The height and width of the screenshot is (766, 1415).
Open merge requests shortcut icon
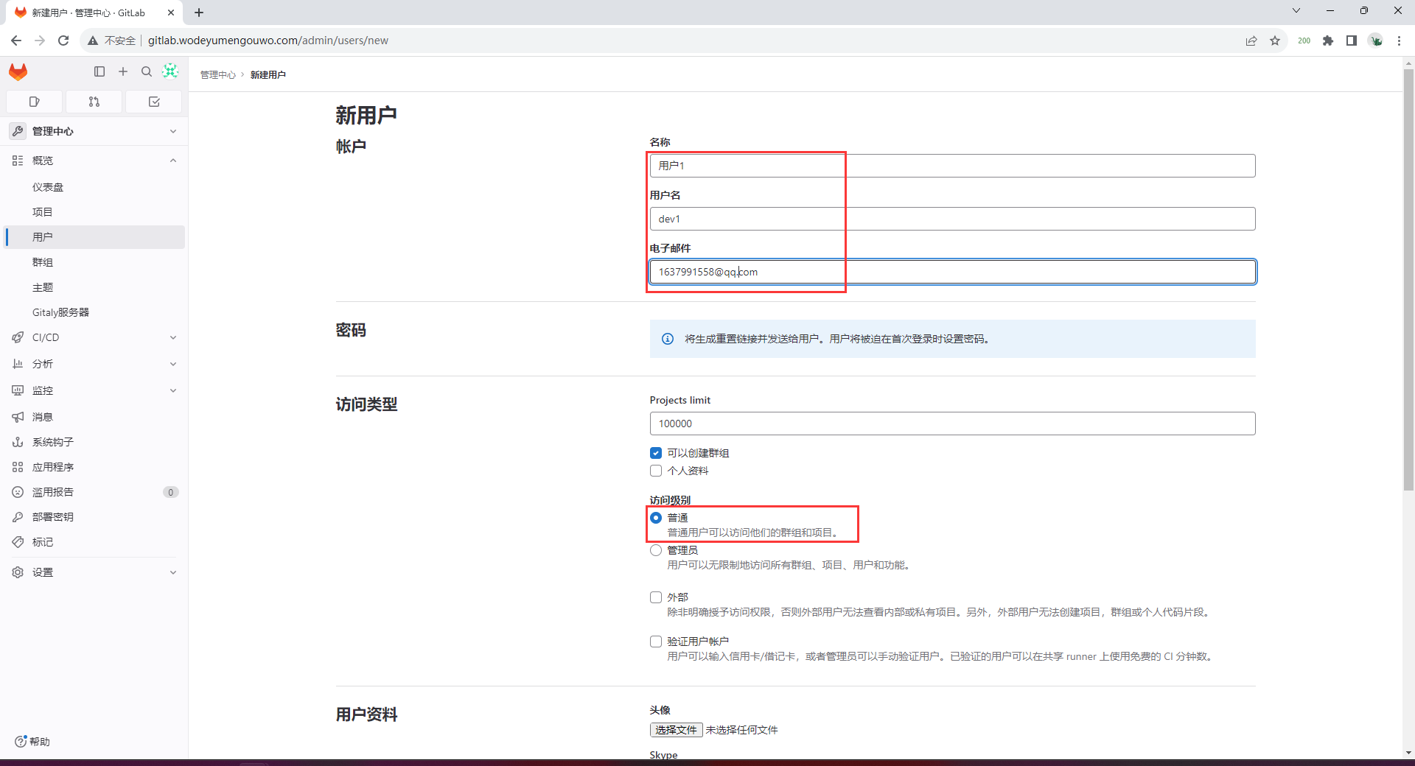coord(94,102)
